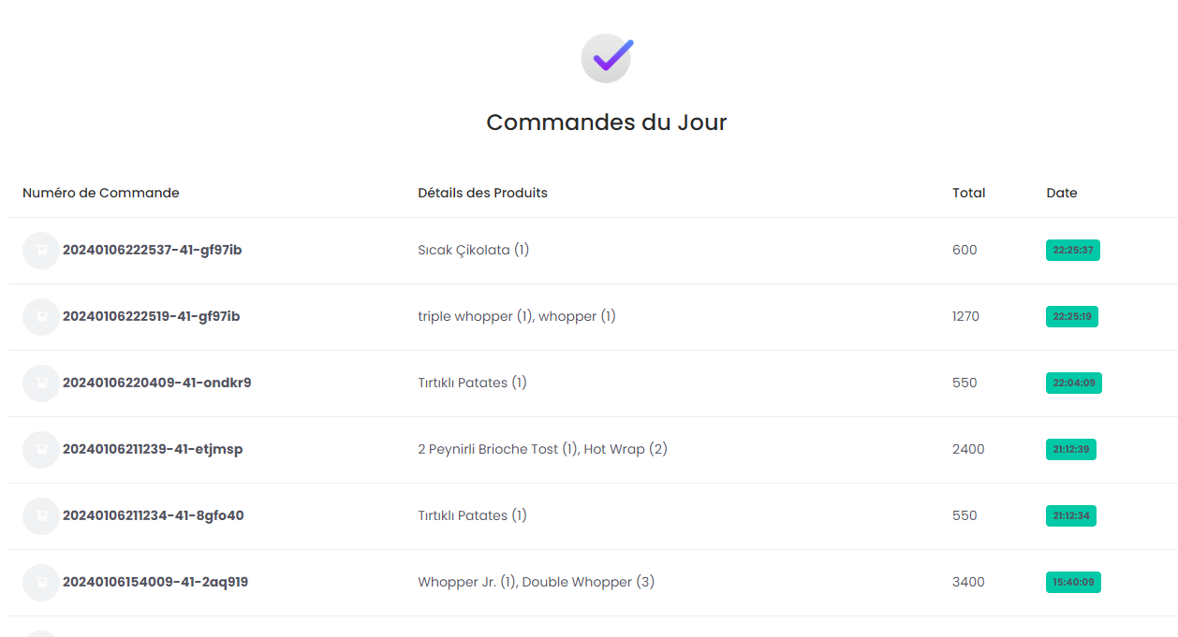This screenshot has height=637, width=1178.
Task: Open order 20240106222537-41-gf97ib
Action: 153,250
